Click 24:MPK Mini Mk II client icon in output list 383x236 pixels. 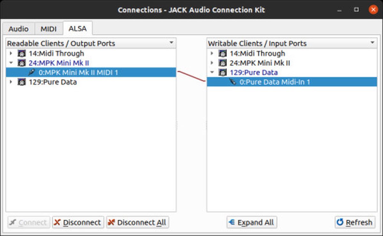pos(22,63)
